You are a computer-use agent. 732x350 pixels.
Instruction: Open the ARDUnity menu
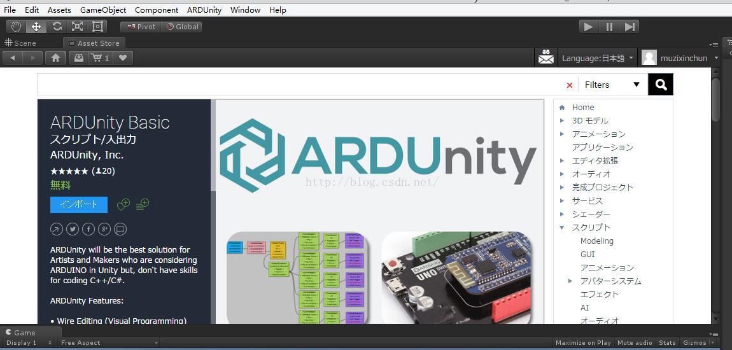204,10
